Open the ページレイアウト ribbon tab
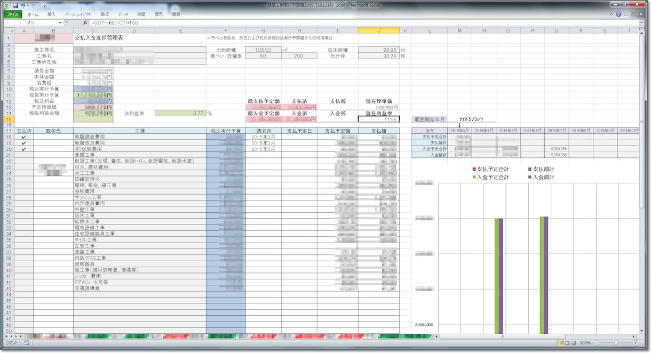 78,14
